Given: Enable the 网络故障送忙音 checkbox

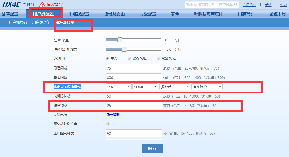Looking at the screenshot, I should pos(107,124).
